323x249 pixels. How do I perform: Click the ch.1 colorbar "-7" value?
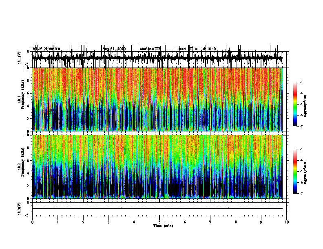click(x=301, y=126)
